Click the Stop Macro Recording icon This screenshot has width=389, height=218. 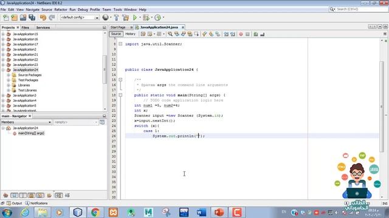pyautogui.click(x=247, y=34)
